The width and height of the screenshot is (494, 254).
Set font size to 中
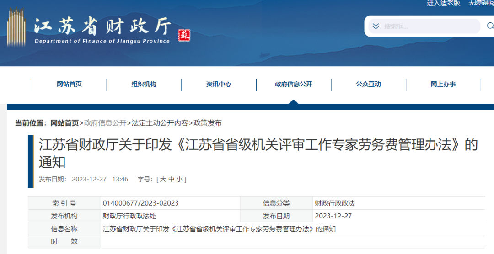pyautogui.click(x=171, y=180)
